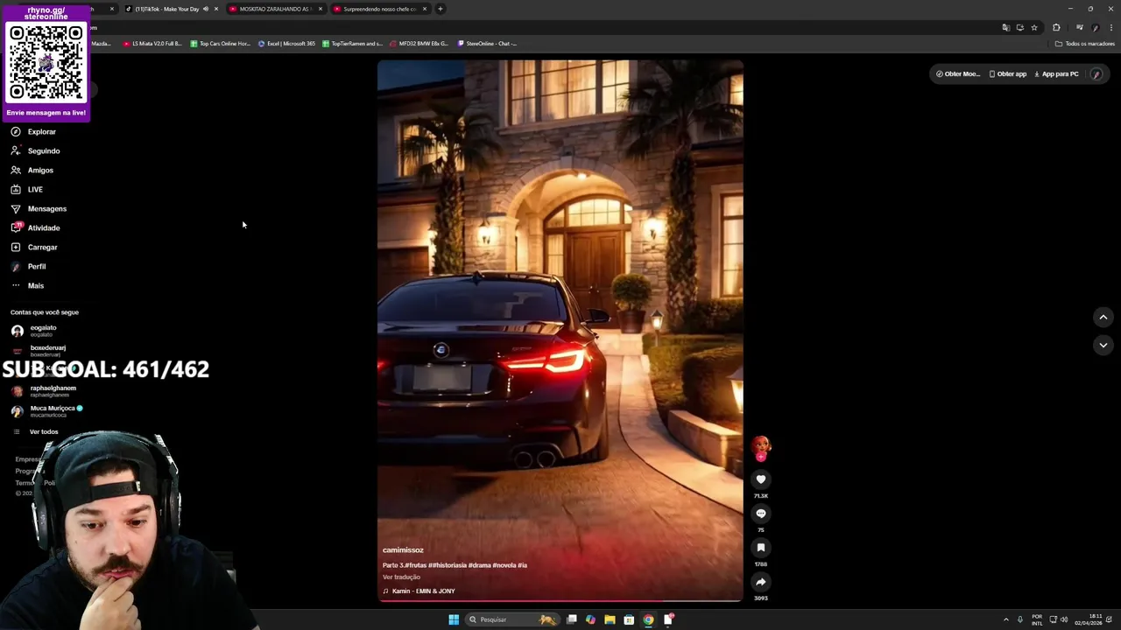Open comments on the video

click(x=760, y=514)
